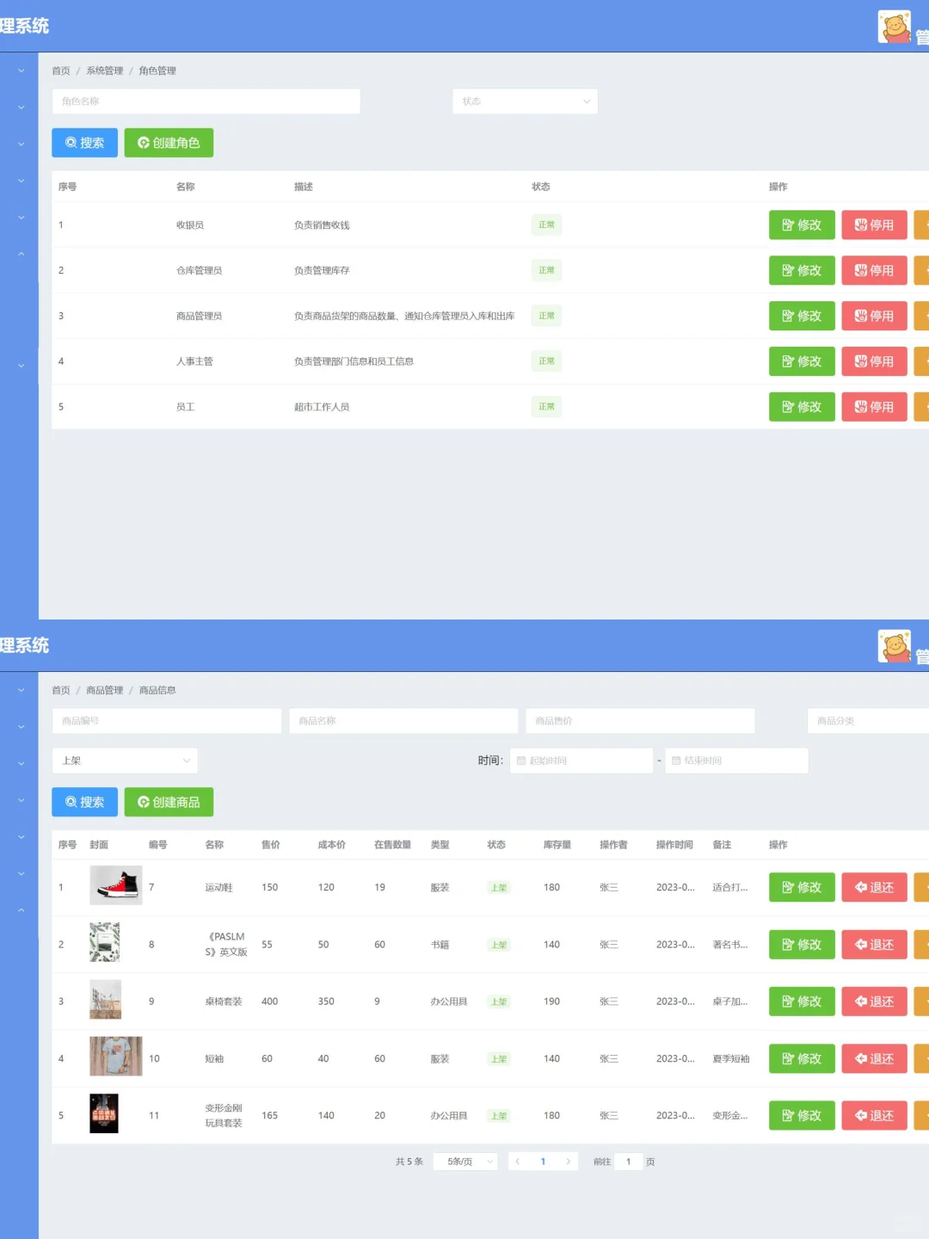Viewport: 929px width, 1239px height.
Task: Click the 搜索 button on product page
Action: point(83,802)
